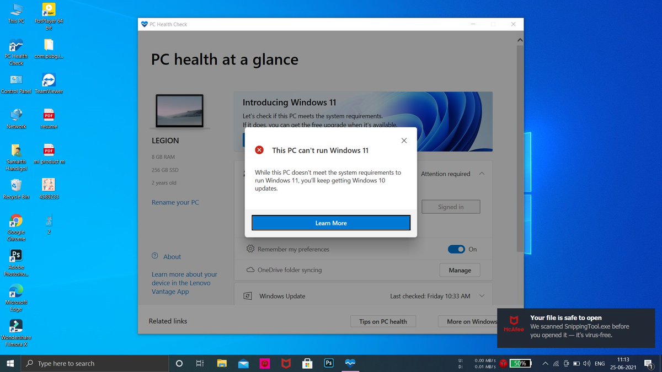The image size is (662, 372).
Task: Click the green 50% battery indicator
Action: (x=520, y=363)
